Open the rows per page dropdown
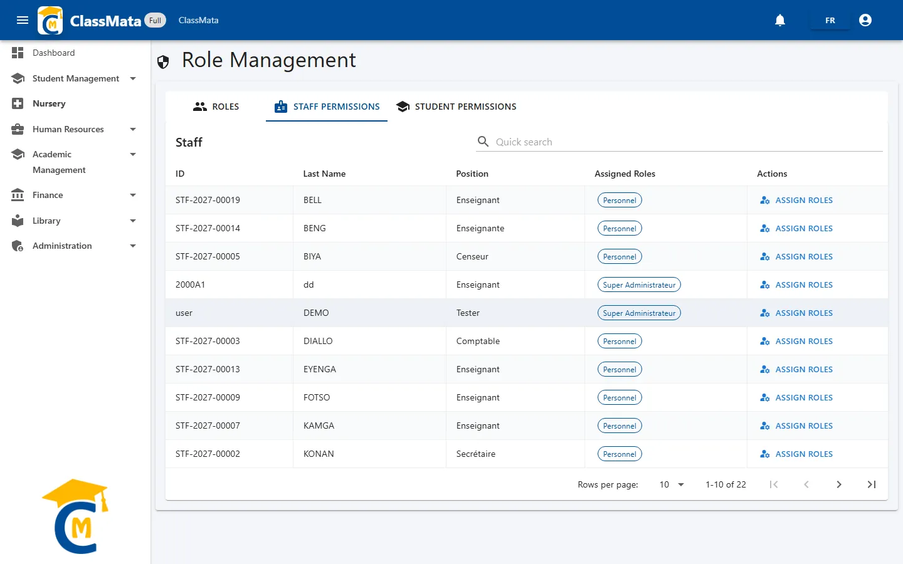This screenshot has height=564, width=903. point(672,484)
